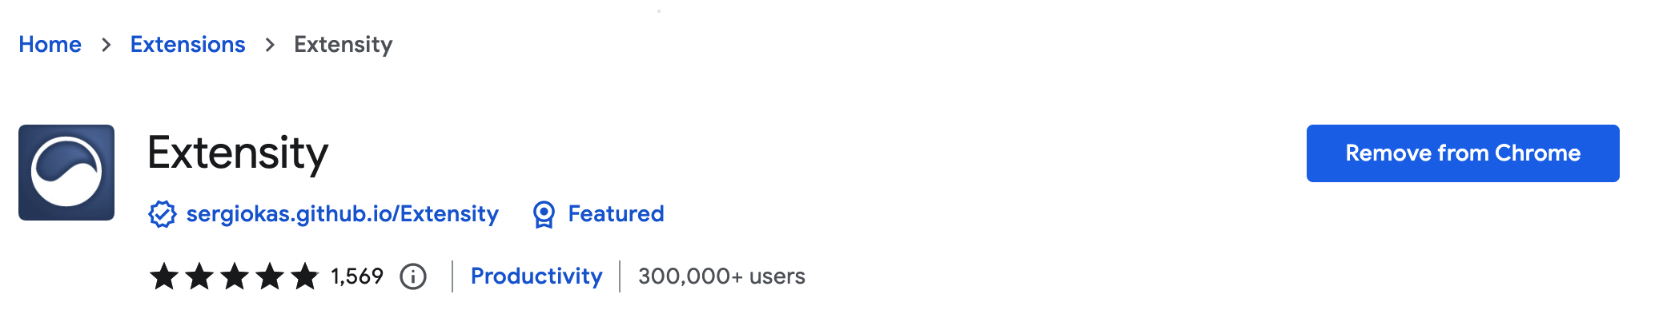1675x318 pixels.
Task: Click the third rating star
Action: point(235,276)
